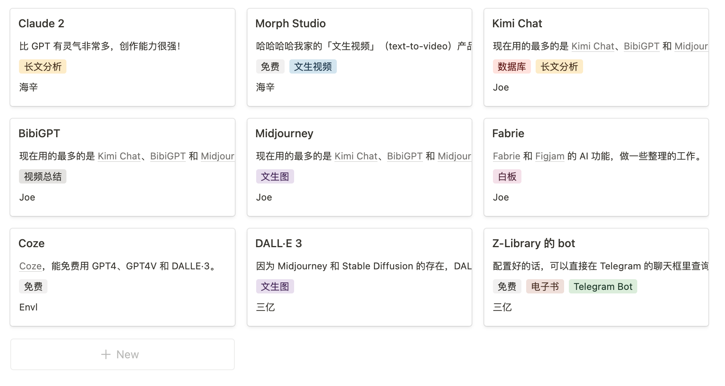Follow Fabrie link in Fabrie card description

click(x=506, y=156)
